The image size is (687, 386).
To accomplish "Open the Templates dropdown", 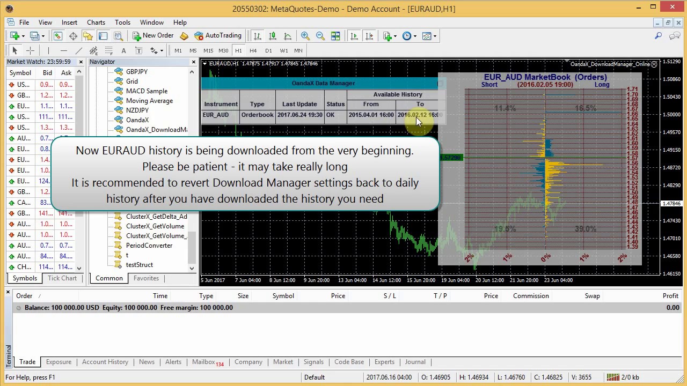I will point(429,36).
